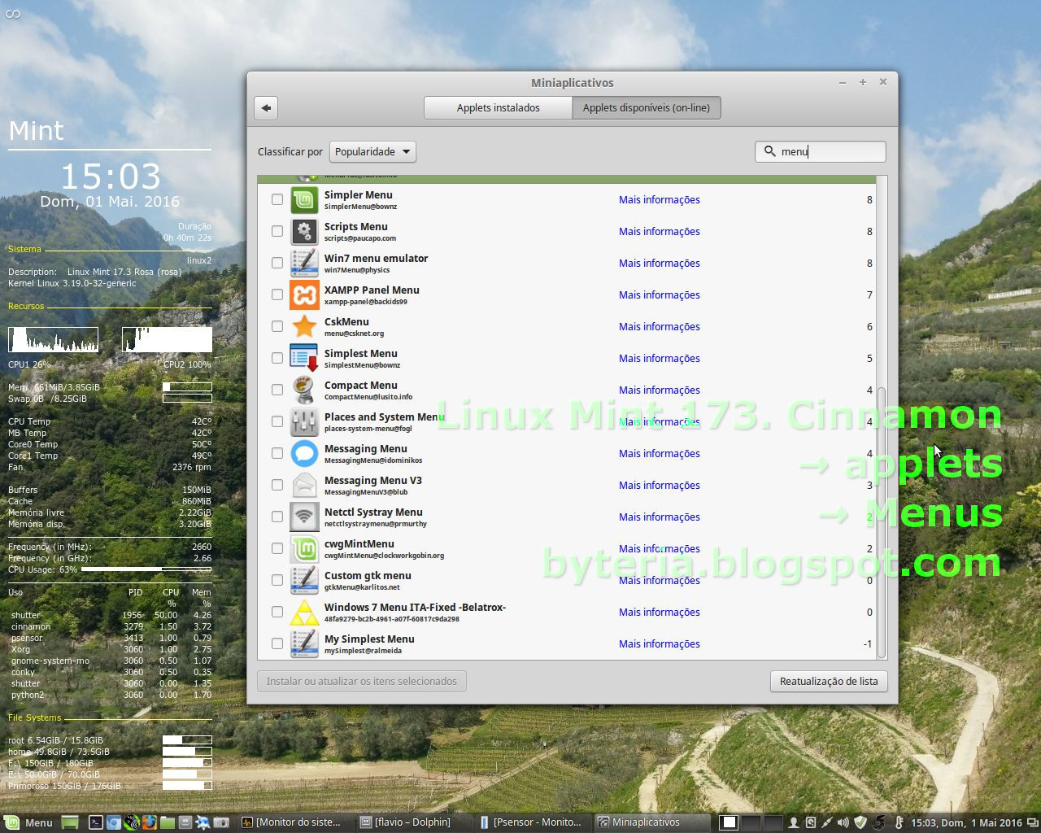Click the show desktop icon in the panel
This screenshot has width=1041, height=833.
coord(70,822)
